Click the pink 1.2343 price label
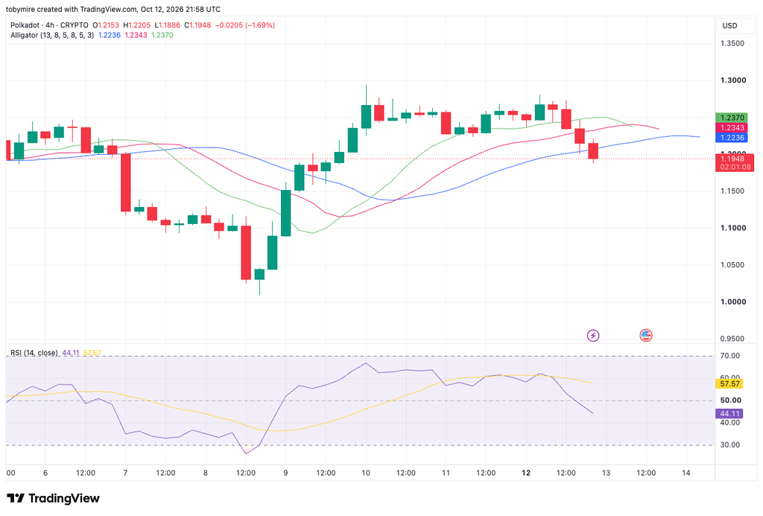The width and height of the screenshot is (763, 516). (732, 127)
